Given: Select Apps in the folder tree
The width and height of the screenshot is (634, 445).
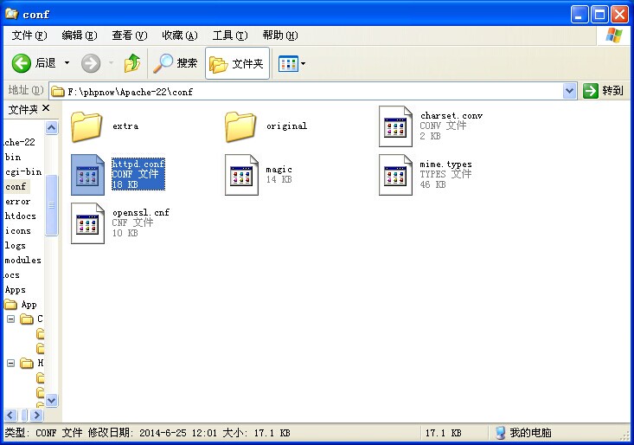Looking at the screenshot, I should coord(15,290).
